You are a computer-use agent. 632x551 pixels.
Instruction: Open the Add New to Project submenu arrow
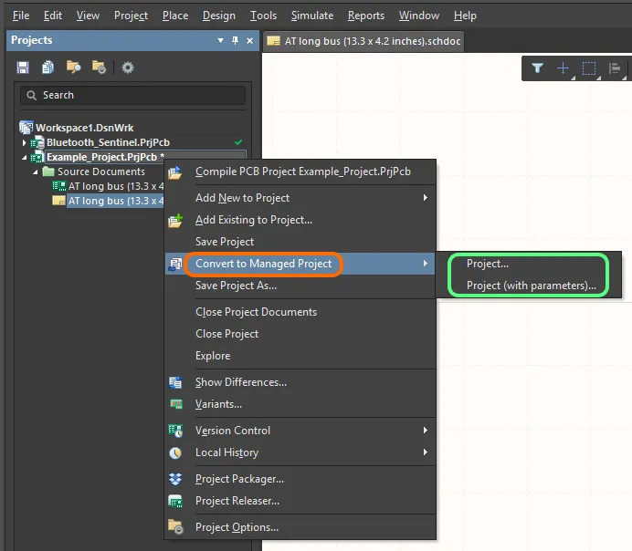(426, 198)
